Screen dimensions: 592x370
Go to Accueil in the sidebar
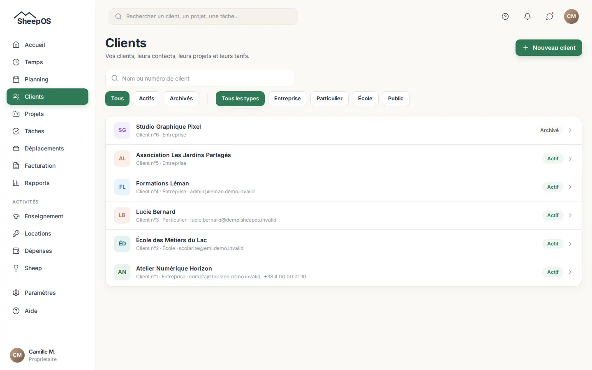(47, 45)
